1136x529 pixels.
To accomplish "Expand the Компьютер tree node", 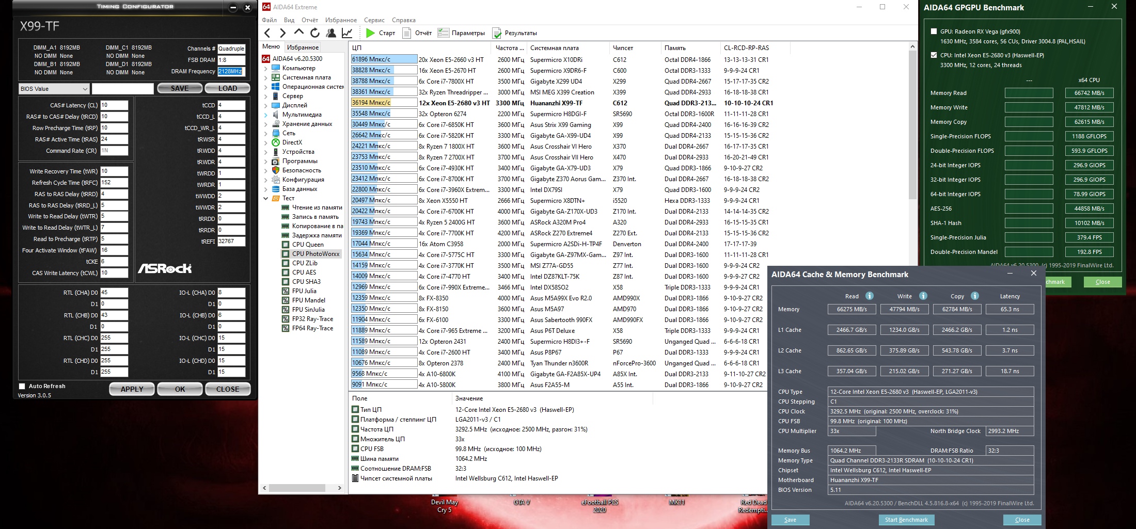I will click(266, 68).
